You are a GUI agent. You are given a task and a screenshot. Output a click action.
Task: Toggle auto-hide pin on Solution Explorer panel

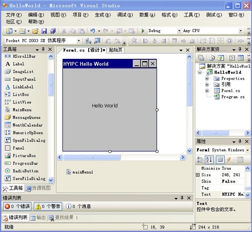tap(240, 49)
